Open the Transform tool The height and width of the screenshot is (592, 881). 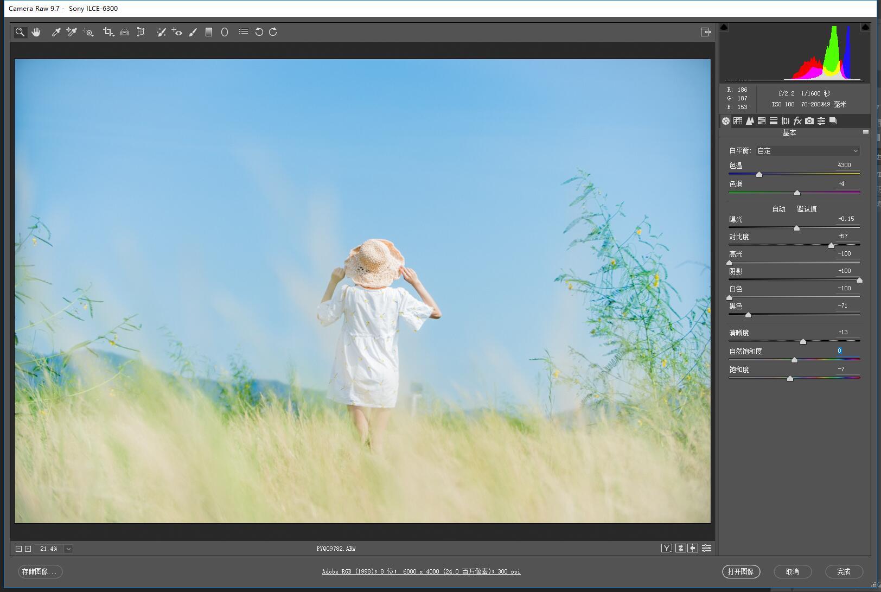(141, 32)
